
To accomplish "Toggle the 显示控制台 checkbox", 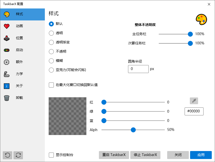I will coord(51,155).
